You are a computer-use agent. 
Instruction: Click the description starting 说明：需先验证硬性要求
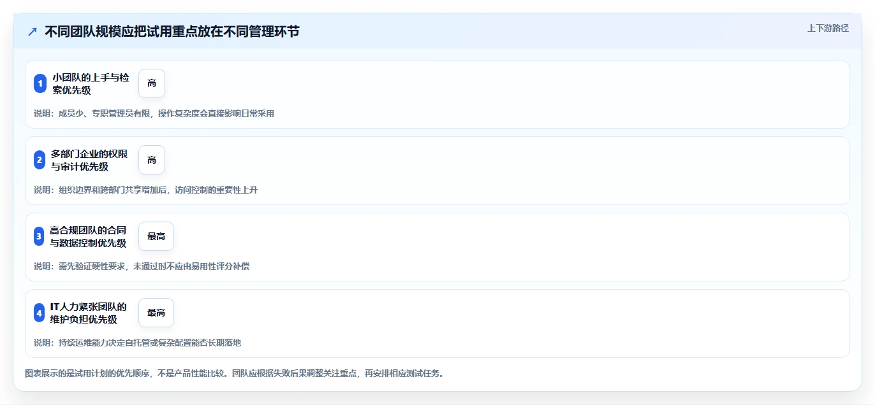click(142, 266)
